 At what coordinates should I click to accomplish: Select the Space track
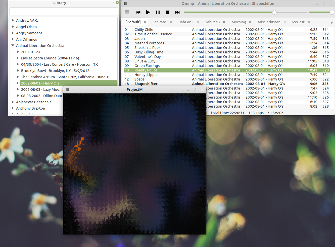(x=227, y=79)
